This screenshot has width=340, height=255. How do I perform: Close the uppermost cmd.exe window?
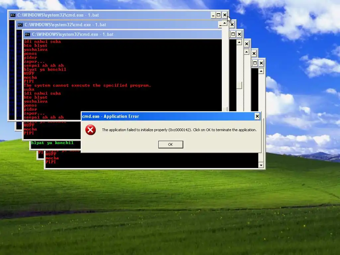tap(225, 15)
